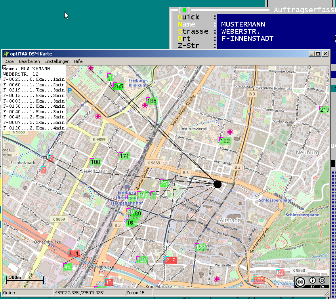This screenshot has width=336, height=299.
Task: Click the 'Altstadt' map label
Action: [230, 220]
